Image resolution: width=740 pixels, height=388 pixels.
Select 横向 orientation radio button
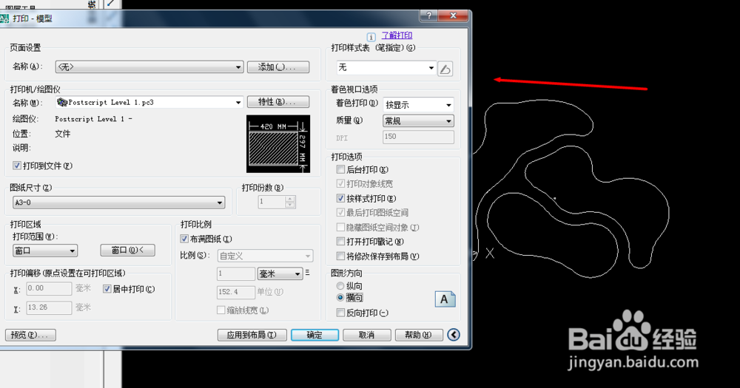click(x=340, y=298)
